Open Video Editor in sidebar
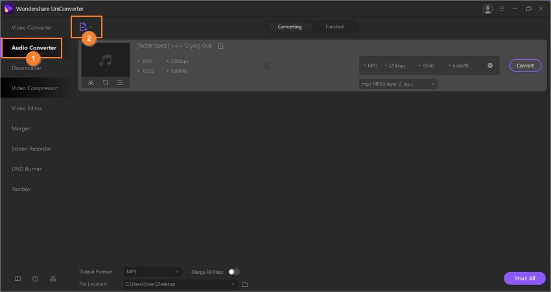The width and height of the screenshot is (551, 292). pyautogui.click(x=27, y=108)
